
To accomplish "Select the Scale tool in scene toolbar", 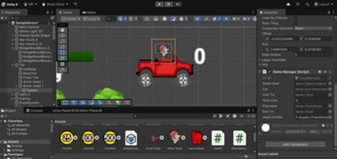I will [63, 47].
